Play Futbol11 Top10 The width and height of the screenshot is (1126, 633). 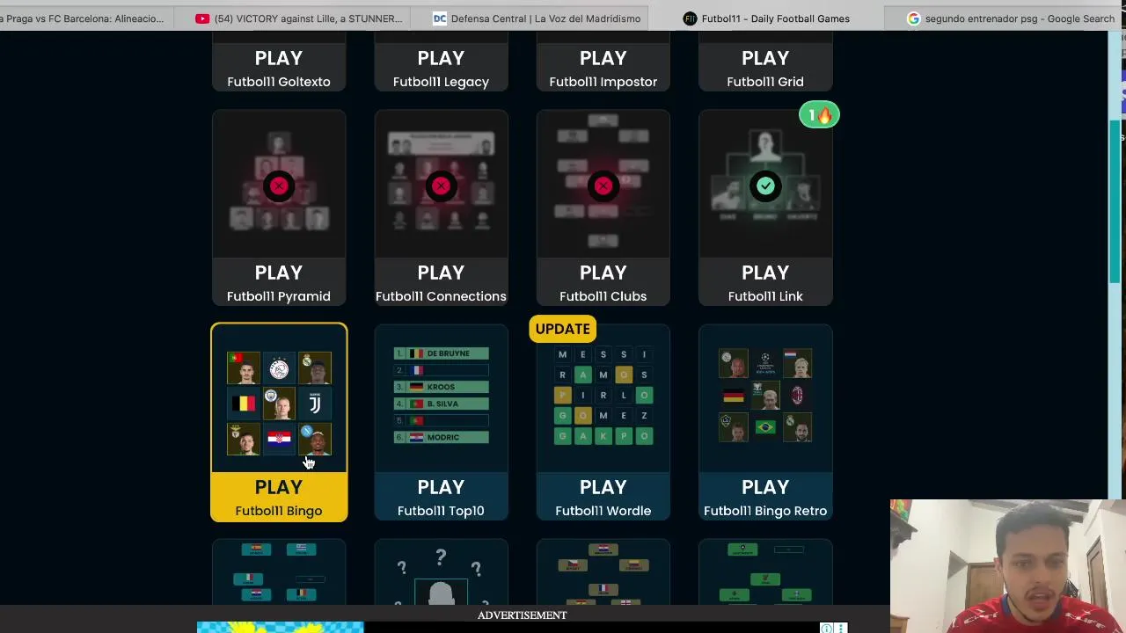tap(441, 497)
